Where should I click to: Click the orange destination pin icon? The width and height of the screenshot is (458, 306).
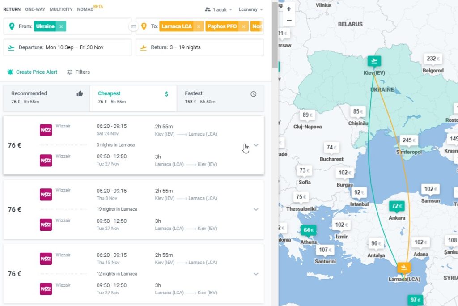[144, 26]
